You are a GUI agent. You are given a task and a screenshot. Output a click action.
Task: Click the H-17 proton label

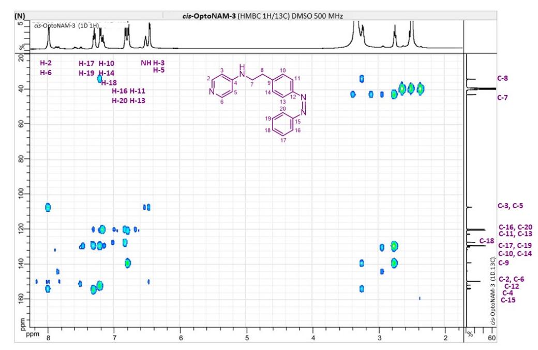pos(86,63)
